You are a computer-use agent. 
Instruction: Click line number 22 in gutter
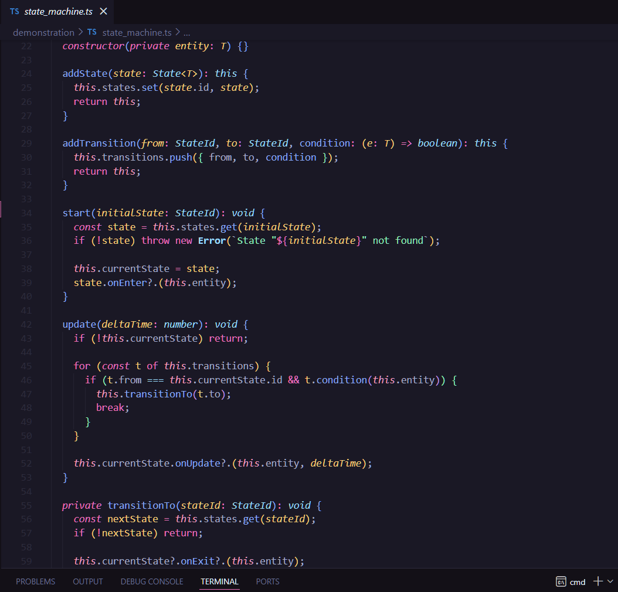26,46
